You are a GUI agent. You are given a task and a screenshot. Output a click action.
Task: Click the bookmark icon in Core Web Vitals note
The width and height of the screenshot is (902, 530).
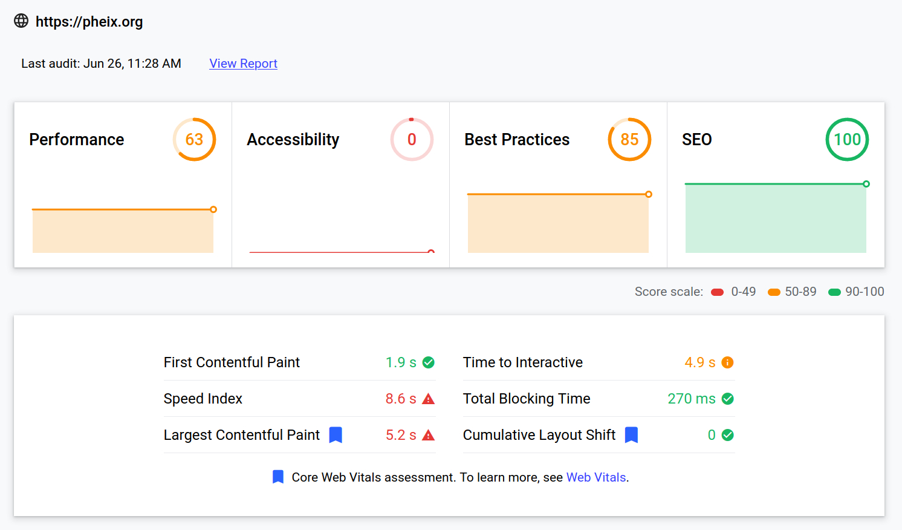tap(278, 477)
